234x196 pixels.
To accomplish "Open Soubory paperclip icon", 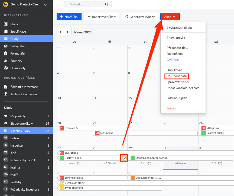I will point(5,61).
